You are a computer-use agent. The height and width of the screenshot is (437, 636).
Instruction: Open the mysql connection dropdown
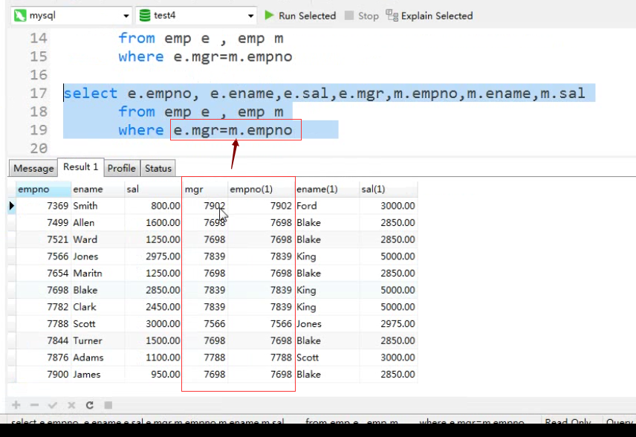[126, 16]
